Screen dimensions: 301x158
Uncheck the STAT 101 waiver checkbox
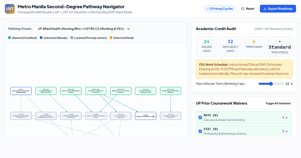click(x=200, y=131)
